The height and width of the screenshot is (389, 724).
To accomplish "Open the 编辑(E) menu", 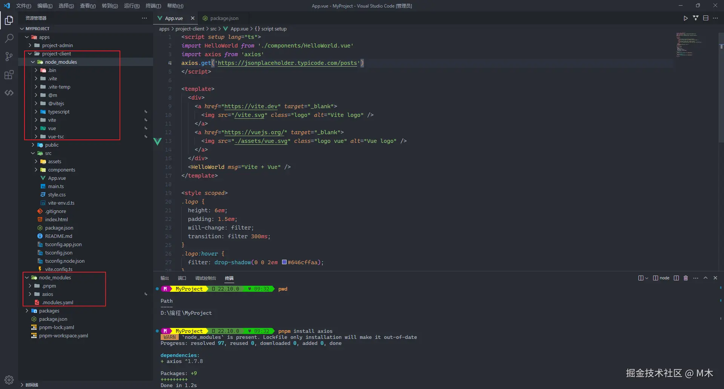I will (x=45, y=6).
